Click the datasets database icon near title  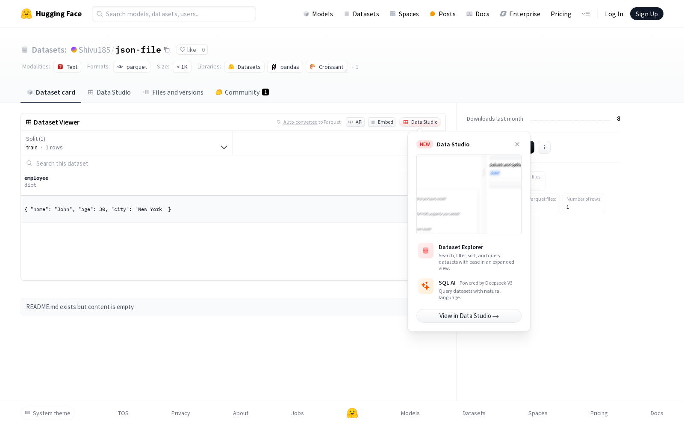tap(25, 50)
